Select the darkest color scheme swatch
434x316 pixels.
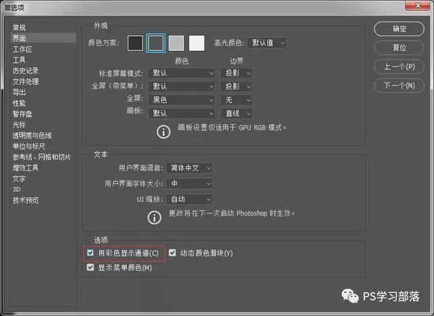tap(135, 43)
